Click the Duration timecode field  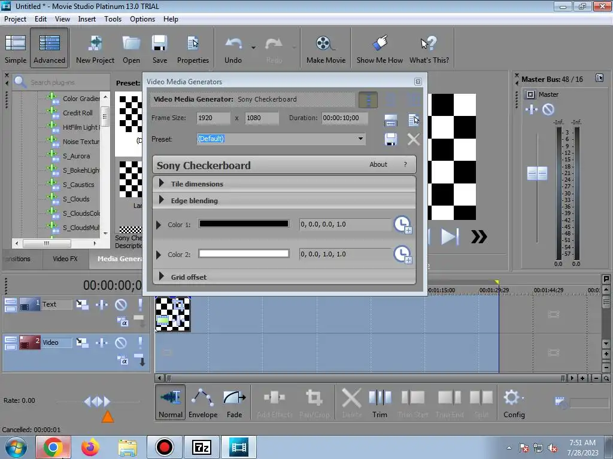[x=344, y=118]
